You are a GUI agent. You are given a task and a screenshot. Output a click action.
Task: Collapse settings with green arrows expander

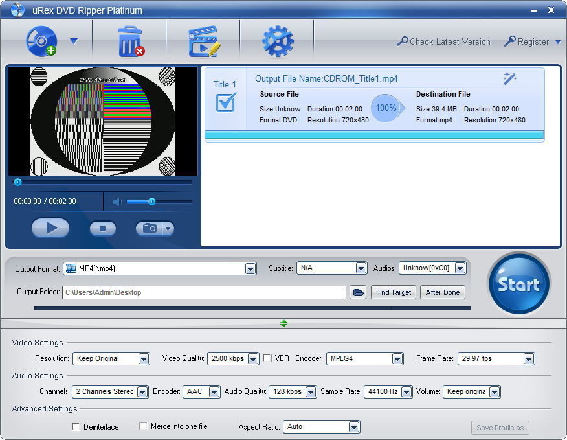tap(284, 323)
